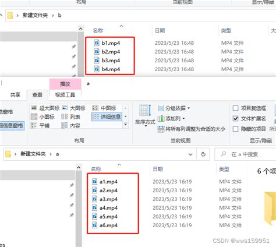The height and width of the screenshot is (247, 276).
Task: Choose small icons layout (小图标)
Action: point(43,117)
